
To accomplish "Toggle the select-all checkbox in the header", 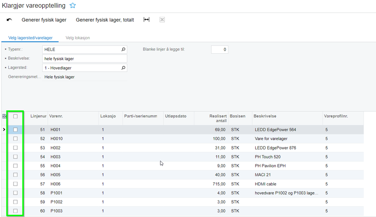I will tap(15, 116).
